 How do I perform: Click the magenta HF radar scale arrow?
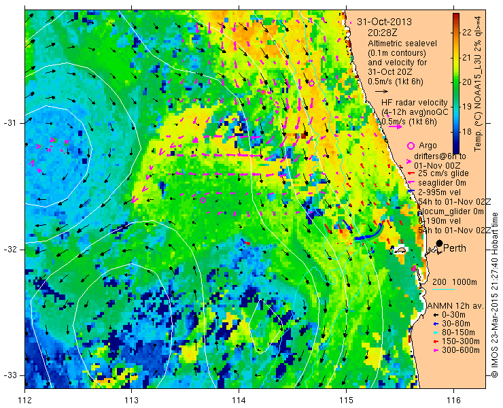pos(395,126)
